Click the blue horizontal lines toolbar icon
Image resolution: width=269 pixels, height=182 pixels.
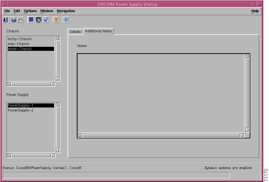(31, 20)
